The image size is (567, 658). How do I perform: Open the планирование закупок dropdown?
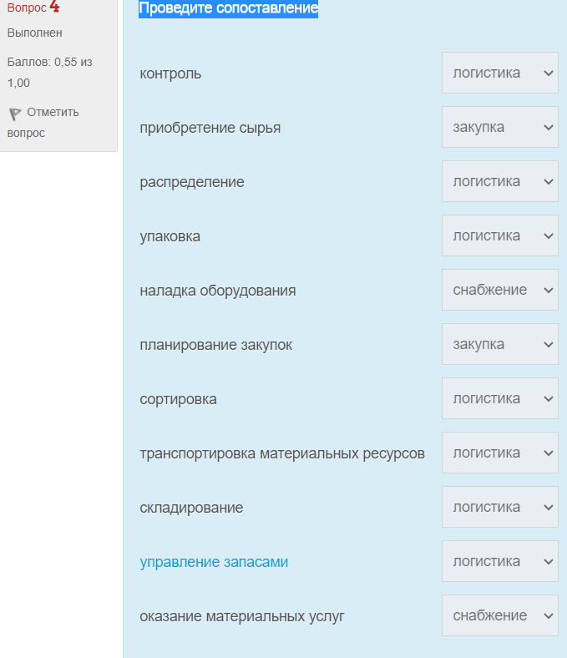[x=500, y=344]
